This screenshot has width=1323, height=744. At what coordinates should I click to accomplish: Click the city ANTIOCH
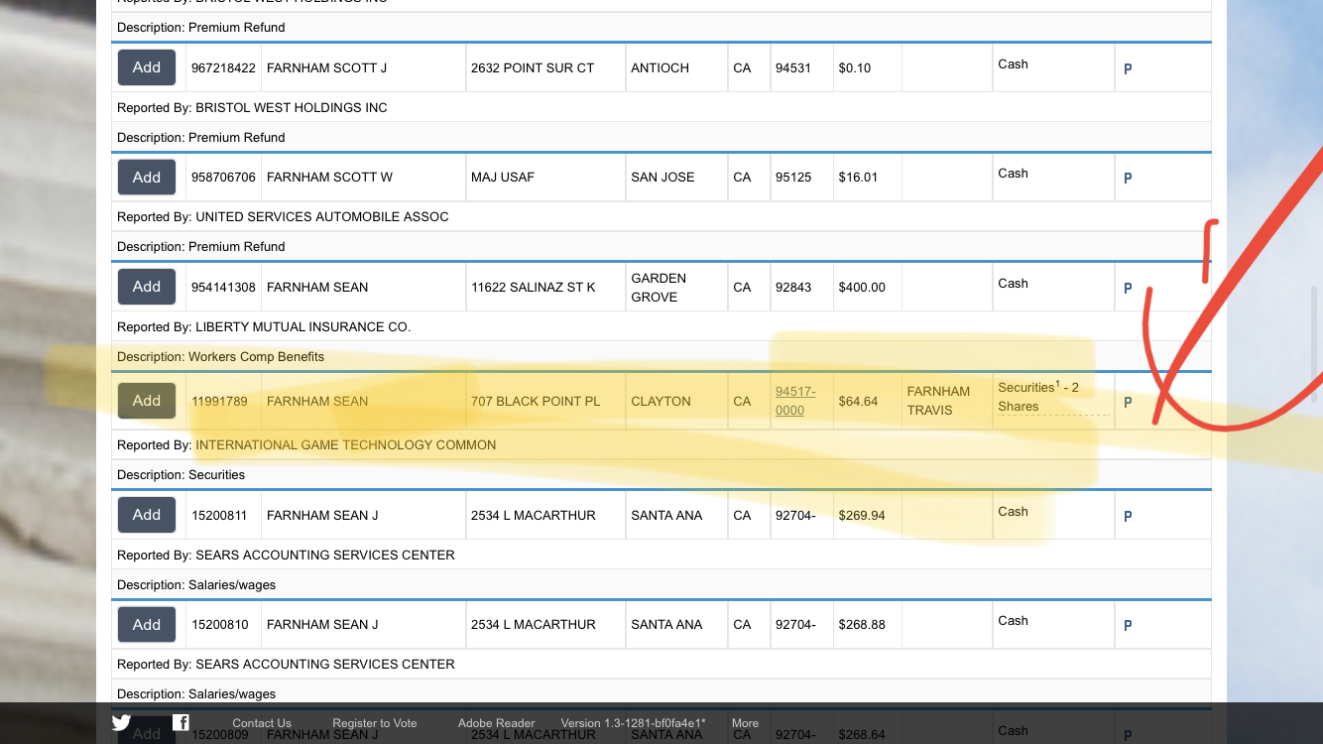pyautogui.click(x=660, y=67)
